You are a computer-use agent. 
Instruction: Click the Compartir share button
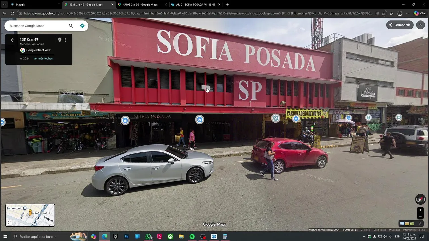click(400, 25)
